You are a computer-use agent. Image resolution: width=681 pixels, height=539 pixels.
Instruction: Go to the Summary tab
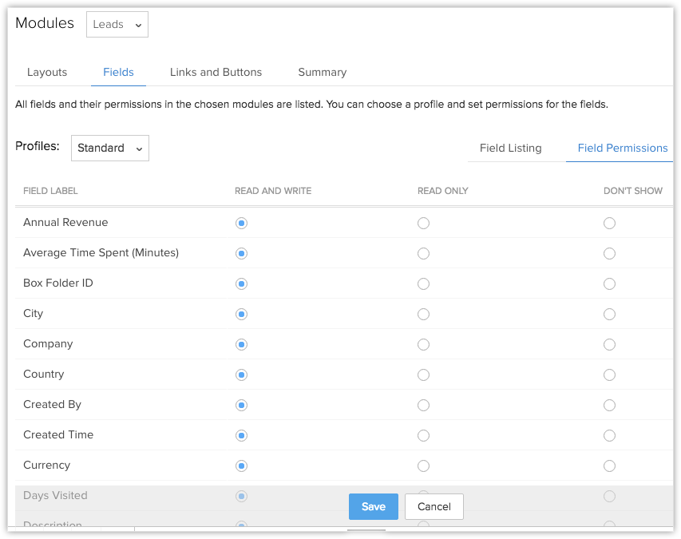click(x=322, y=72)
